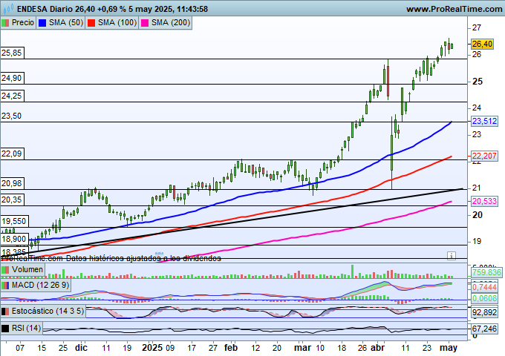Click the 20,98 level label
Image resolution: width=505 pixels, height=356 pixels.
coord(12,183)
